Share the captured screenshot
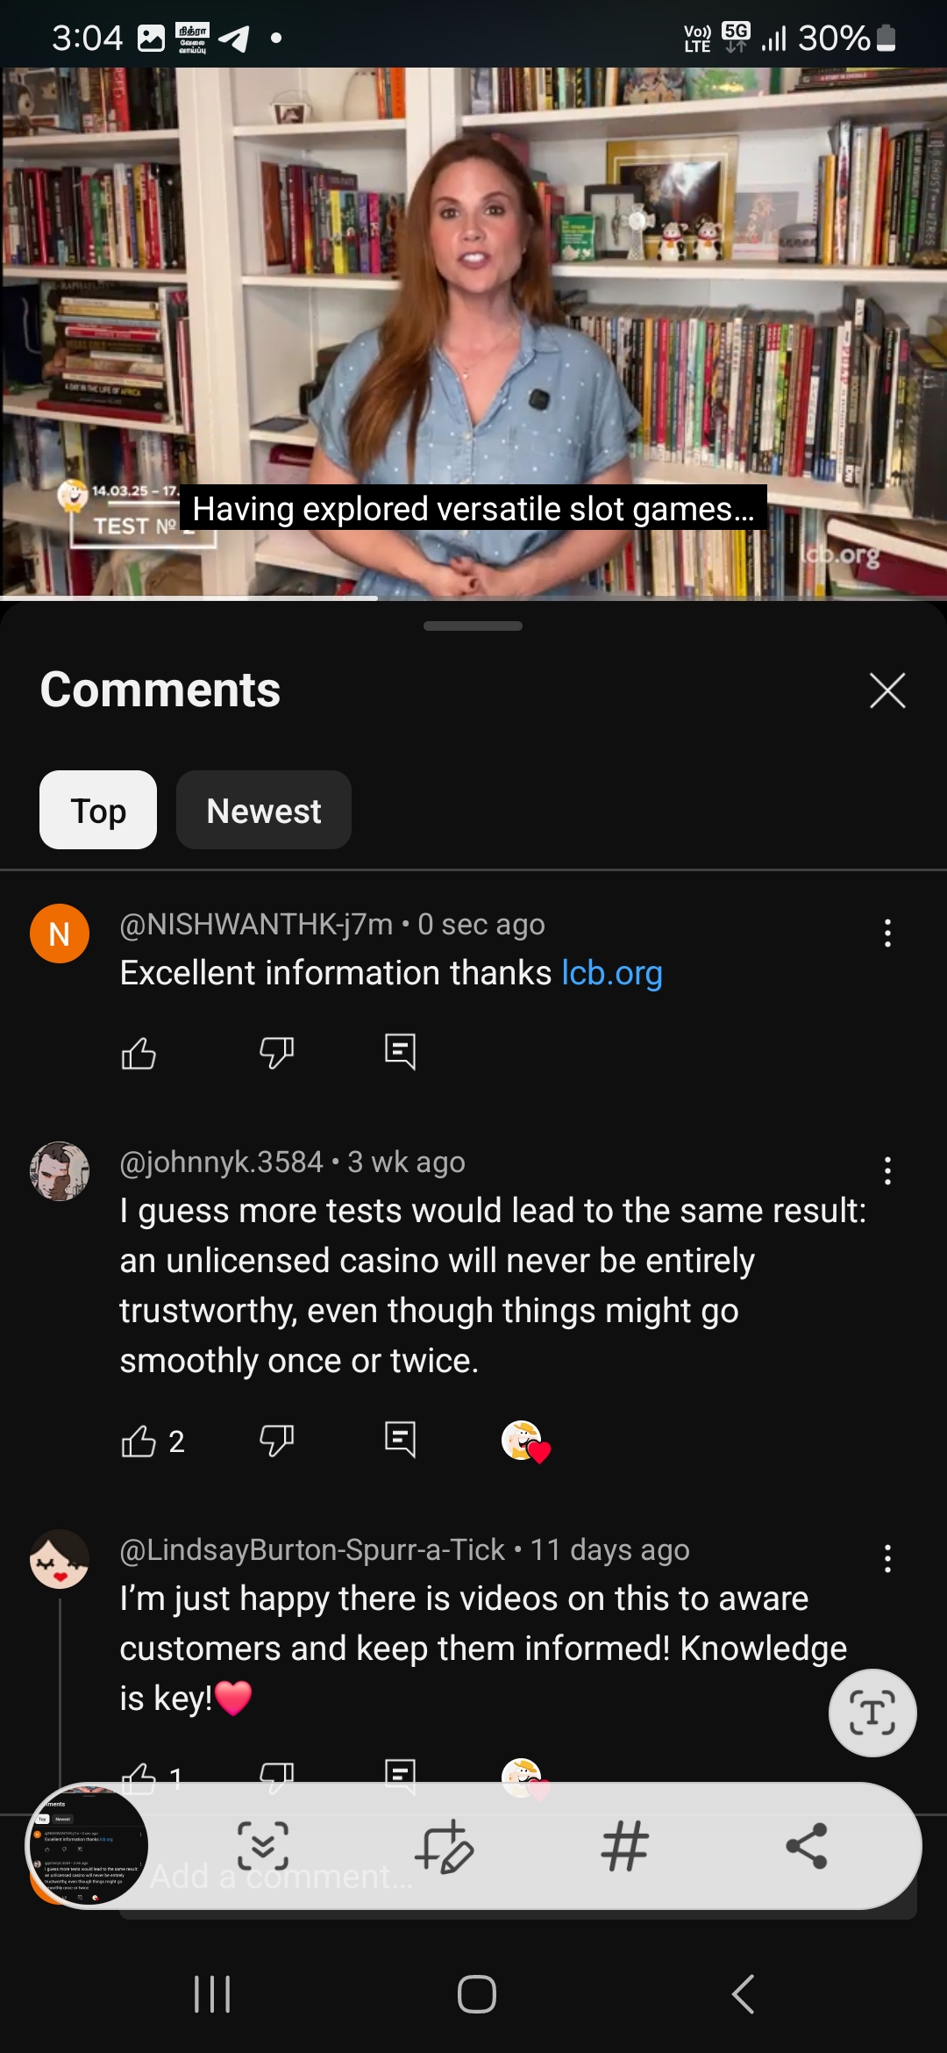Image resolution: width=947 pixels, height=2053 pixels. (x=807, y=1846)
